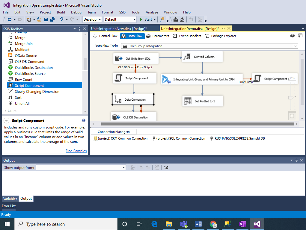Select the Sort transformation in toolbox
The width and height of the screenshot is (306, 230).
(x=18, y=98)
